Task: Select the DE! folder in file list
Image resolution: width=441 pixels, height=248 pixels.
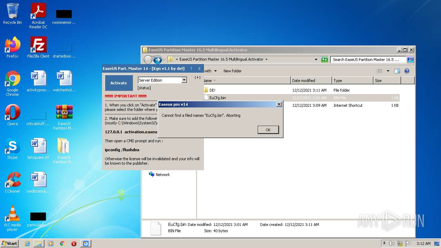Action: 212,90
